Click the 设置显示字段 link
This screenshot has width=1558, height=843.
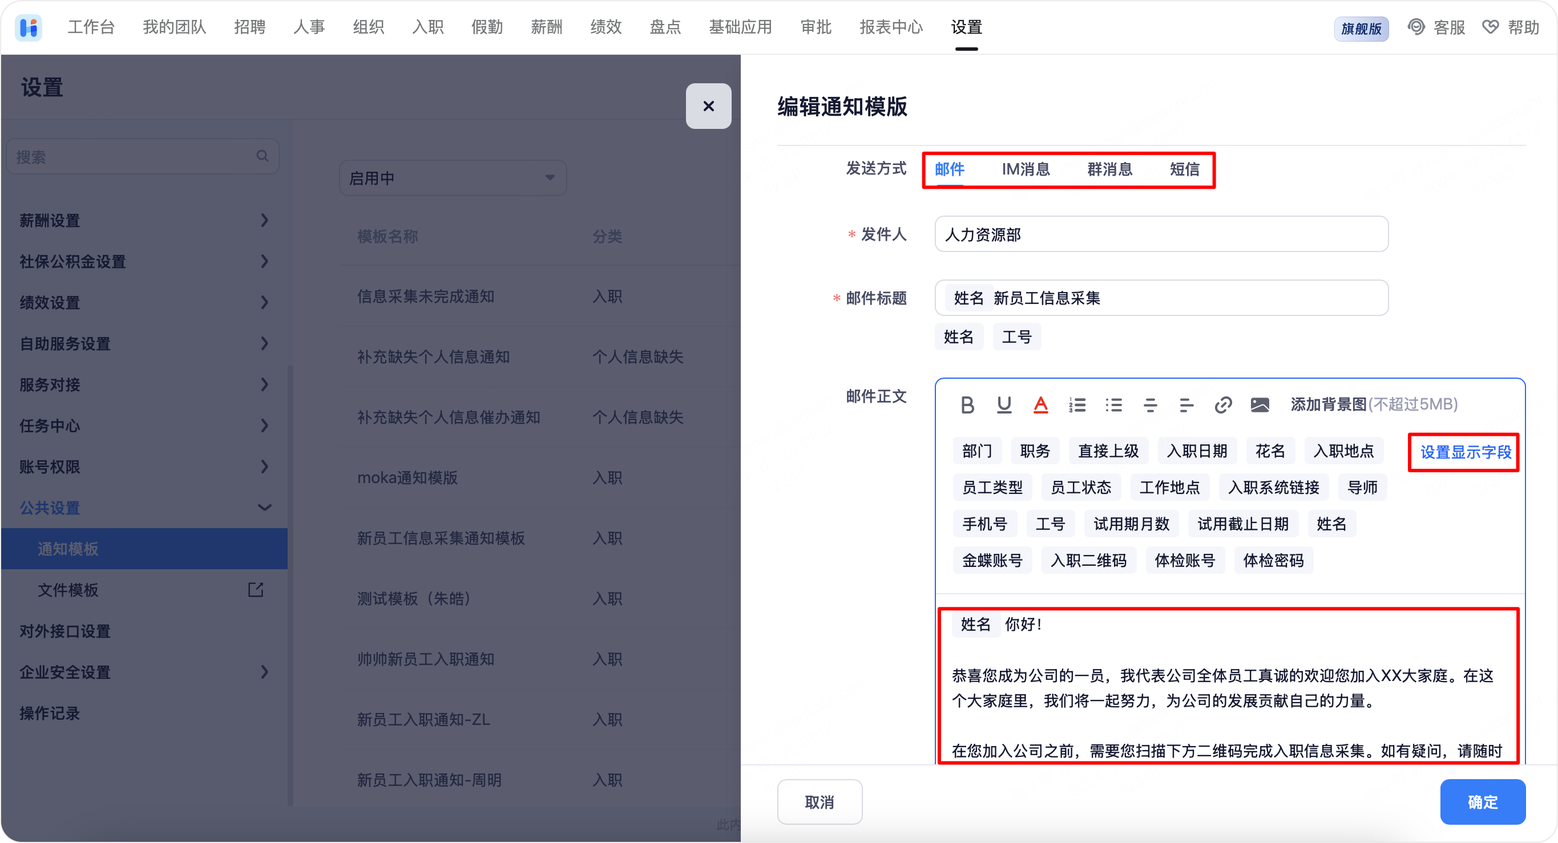(x=1465, y=451)
